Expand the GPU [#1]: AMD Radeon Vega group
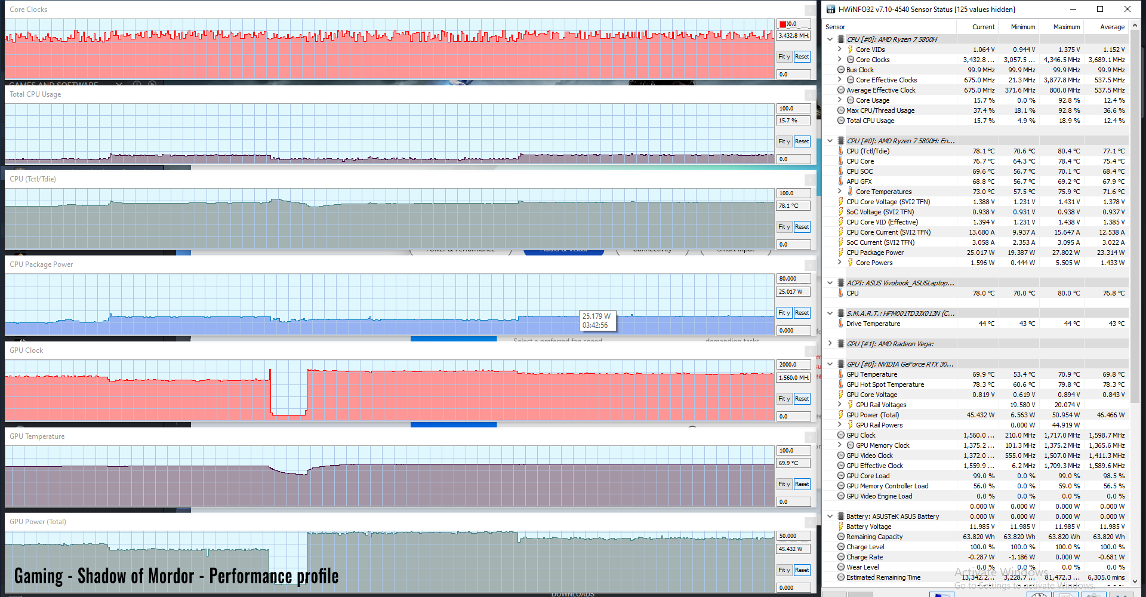 click(x=830, y=344)
